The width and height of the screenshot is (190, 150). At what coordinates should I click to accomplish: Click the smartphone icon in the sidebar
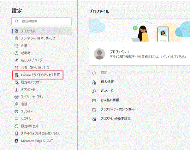point(16,134)
